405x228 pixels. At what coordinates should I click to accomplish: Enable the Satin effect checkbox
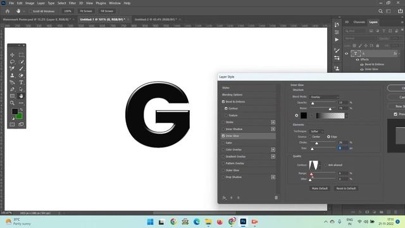[223, 142]
